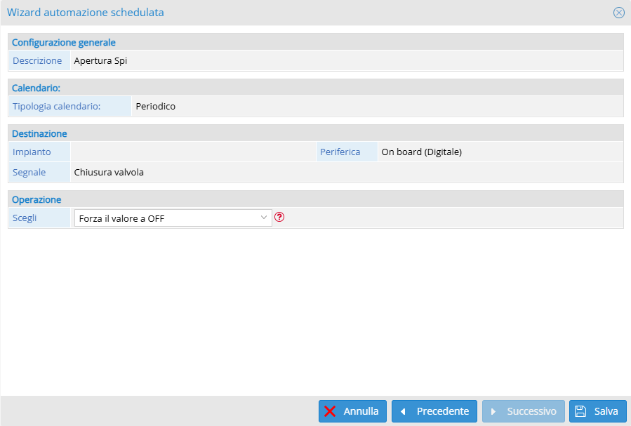
Task: Close the wizard with the X icon
Action: [x=619, y=13]
